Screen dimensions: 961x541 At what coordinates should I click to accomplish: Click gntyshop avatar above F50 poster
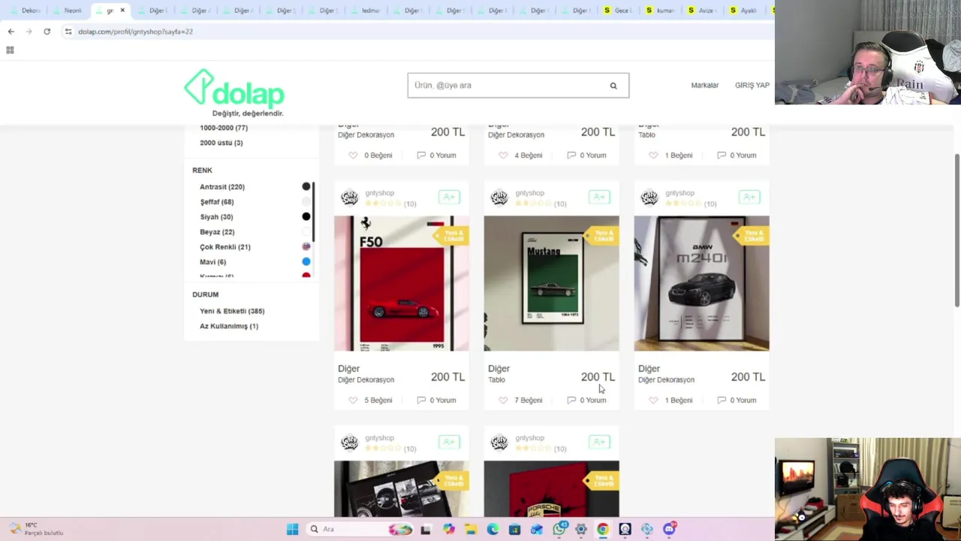pos(349,198)
